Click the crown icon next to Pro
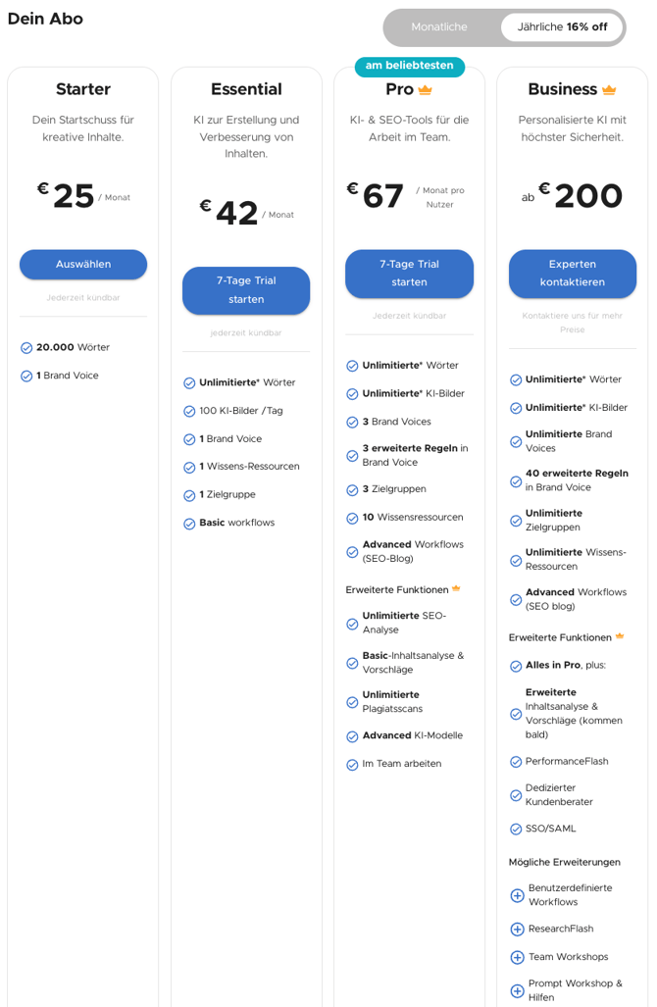The image size is (657, 1007). click(426, 90)
